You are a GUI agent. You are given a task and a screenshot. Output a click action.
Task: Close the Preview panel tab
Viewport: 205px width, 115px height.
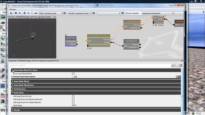[x=55, y=17]
